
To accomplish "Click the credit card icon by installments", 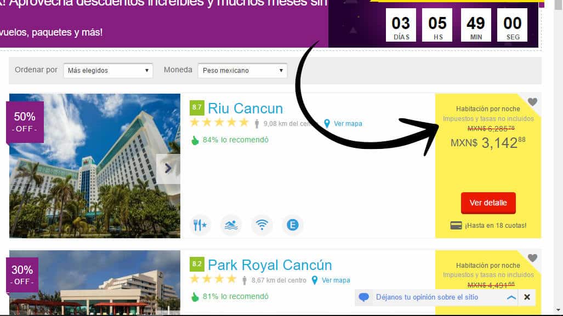I will (456, 226).
